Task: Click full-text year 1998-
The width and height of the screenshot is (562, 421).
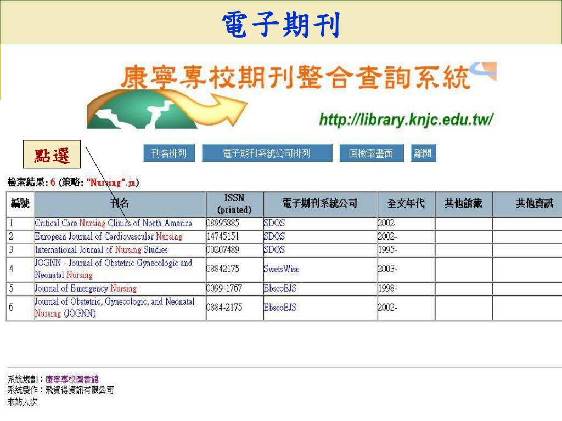Action: click(x=387, y=288)
